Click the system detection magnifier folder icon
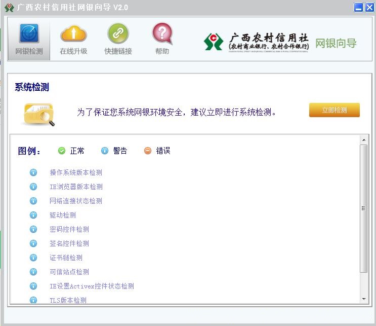This screenshot has height=326, width=376. click(38, 113)
